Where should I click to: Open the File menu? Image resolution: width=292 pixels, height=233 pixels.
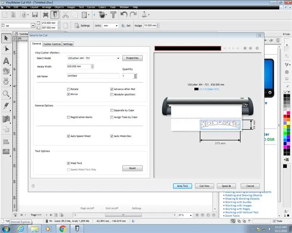pyautogui.click(x=9, y=7)
